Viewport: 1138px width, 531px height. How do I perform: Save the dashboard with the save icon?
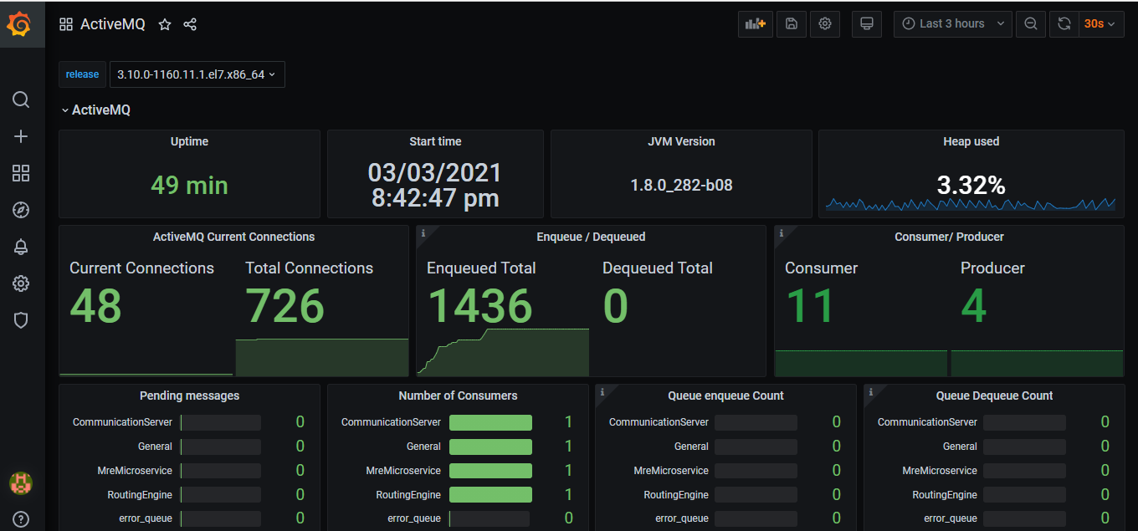click(791, 24)
